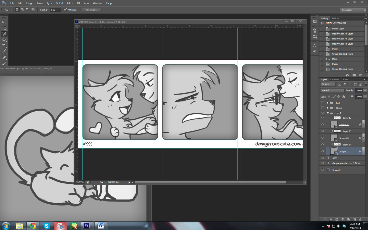Expand the Text layer group
This screenshot has height=230, width=368.
(x=328, y=103)
